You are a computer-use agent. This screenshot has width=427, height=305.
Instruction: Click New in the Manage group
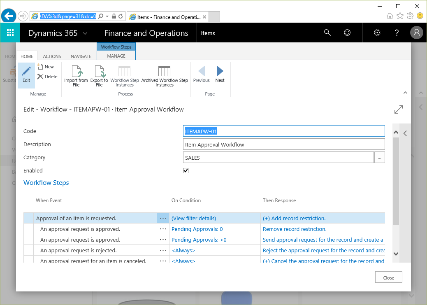coord(46,67)
